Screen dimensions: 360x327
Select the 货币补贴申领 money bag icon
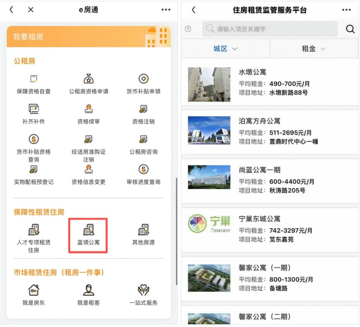pyautogui.click(x=143, y=79)
